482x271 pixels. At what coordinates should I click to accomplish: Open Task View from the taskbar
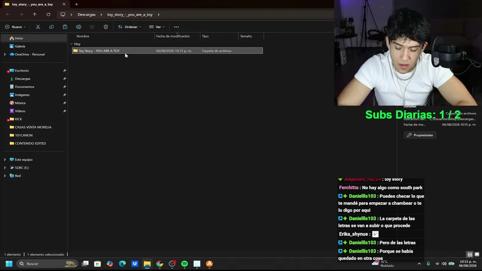point(85,263)
